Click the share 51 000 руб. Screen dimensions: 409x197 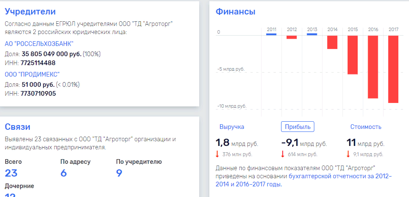tap(38, 85)
